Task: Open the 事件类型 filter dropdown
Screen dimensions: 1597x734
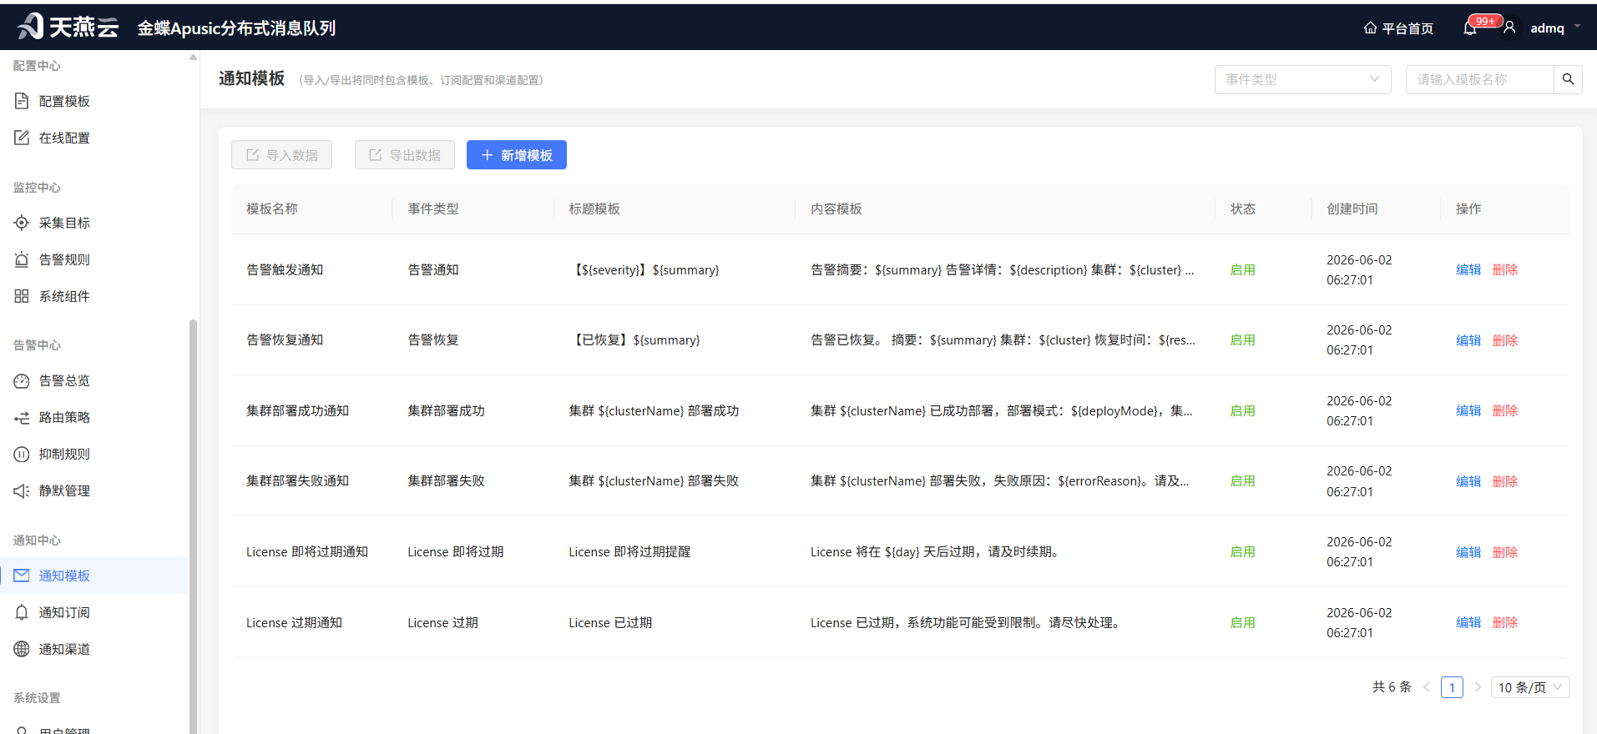Action: coord(1302,79)
